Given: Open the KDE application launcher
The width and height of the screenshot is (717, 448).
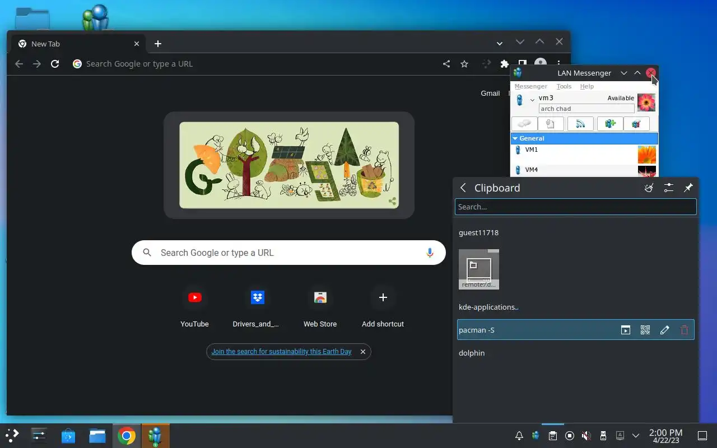Looking at the screenshot, I should [x=12, y=435].
